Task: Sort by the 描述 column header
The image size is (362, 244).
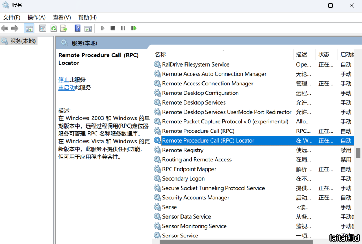Action: click(x=301, y=55)
